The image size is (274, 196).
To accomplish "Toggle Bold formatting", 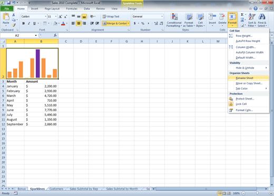I will click(x=24, y=23).
